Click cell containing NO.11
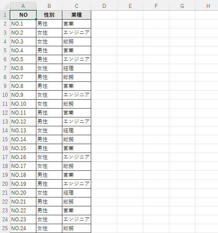218x233 pixels. pos(23,113)
